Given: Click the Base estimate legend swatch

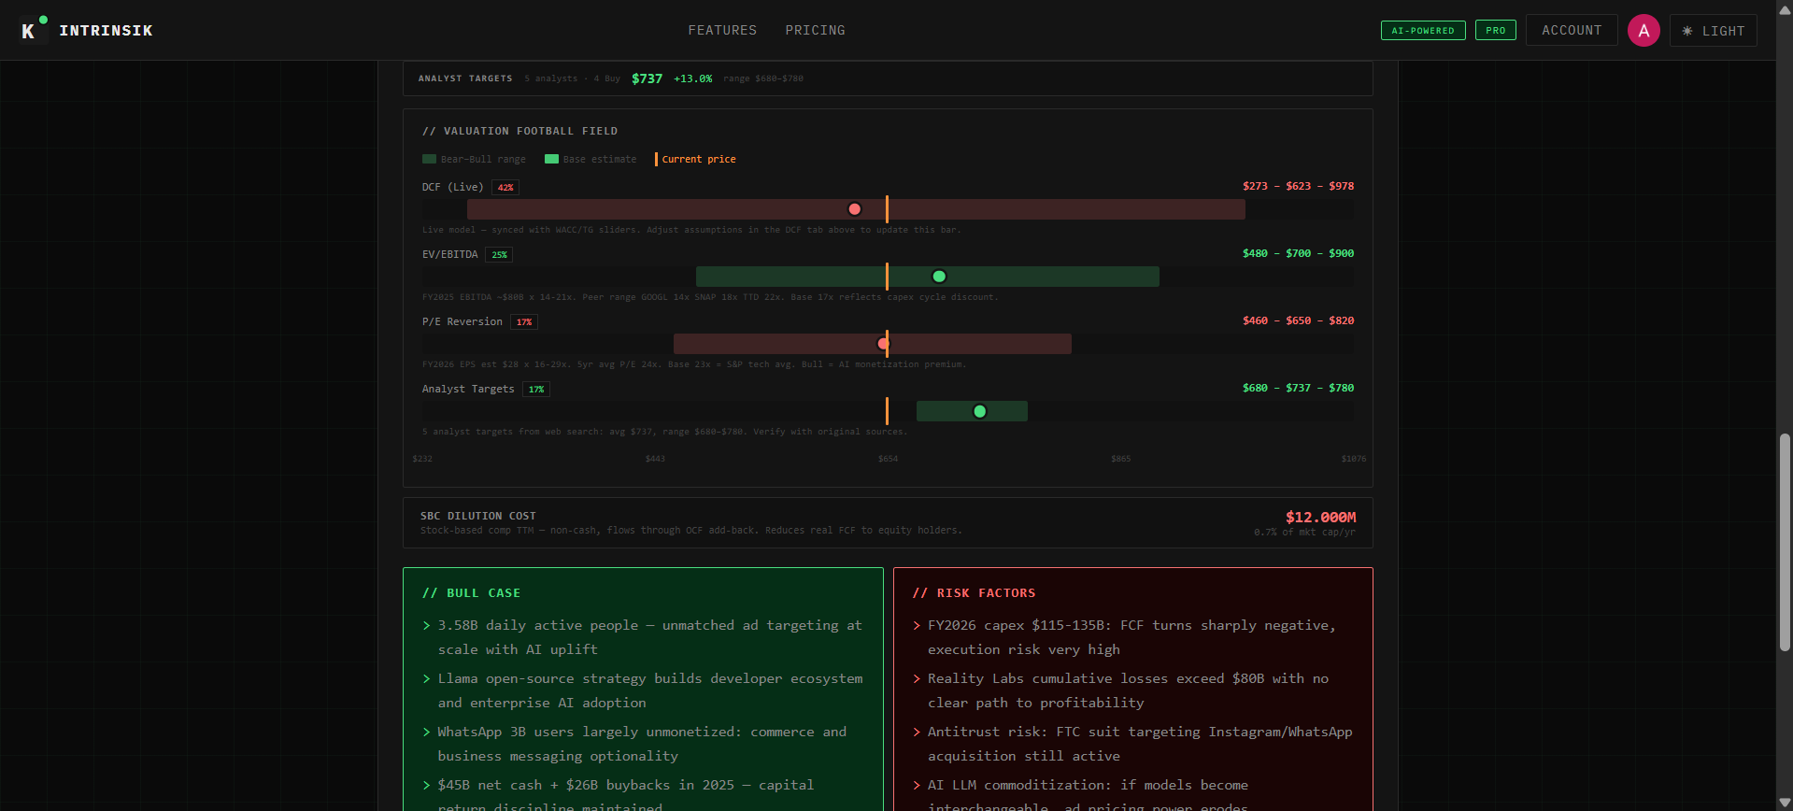Looking at the screenshot, I should (x=551, y=159).
